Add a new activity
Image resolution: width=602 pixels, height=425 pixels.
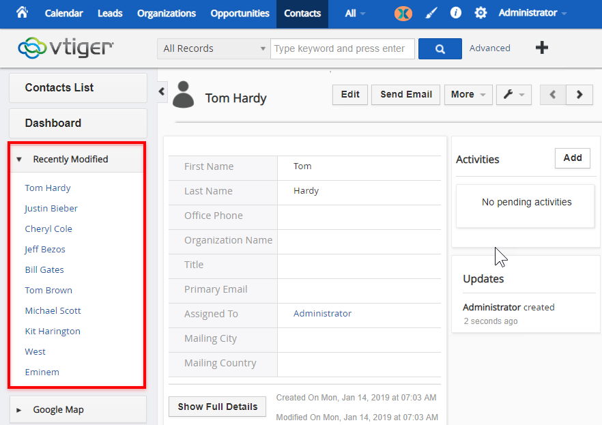click(573, 158)
